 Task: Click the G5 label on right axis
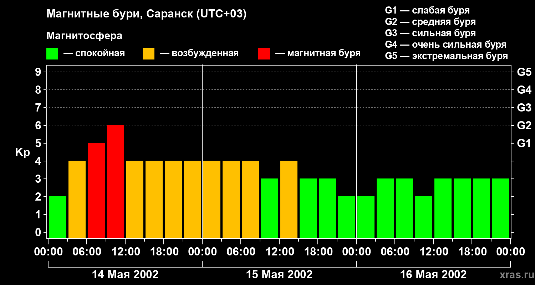(524, 72)
